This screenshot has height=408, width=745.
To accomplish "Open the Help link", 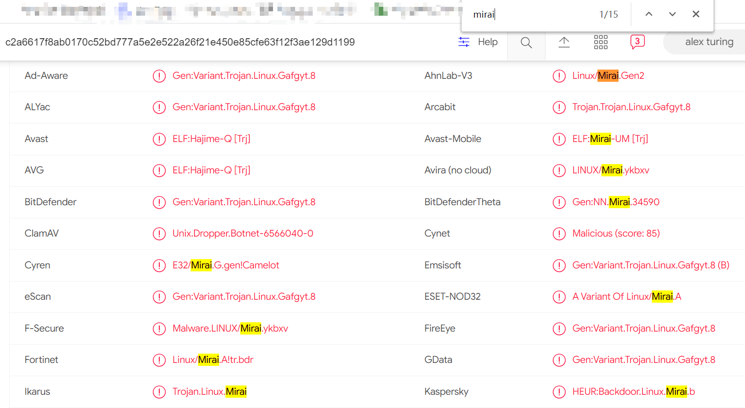I will pos(488,42).
